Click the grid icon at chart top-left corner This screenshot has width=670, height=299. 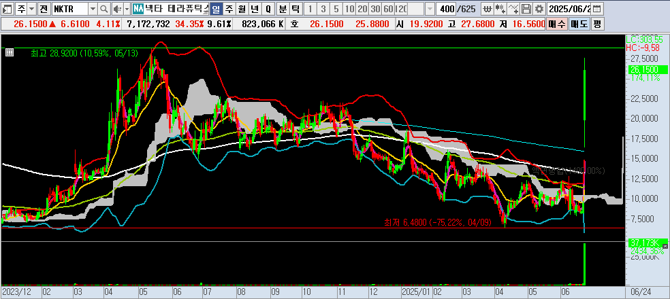pyautogui.click(x=10, y=52)
